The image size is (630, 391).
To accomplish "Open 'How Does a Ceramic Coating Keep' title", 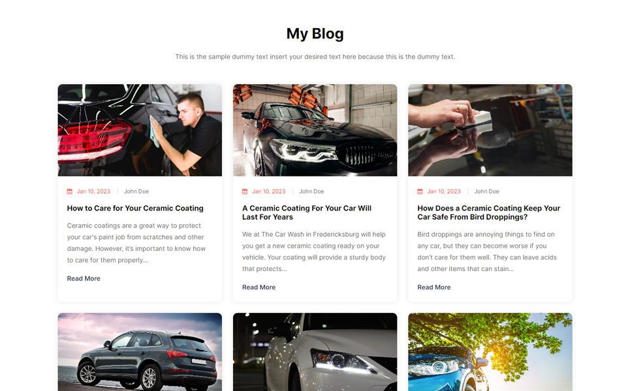I will point(488,212).
